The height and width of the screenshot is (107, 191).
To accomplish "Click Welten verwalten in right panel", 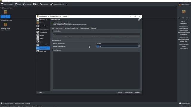I will (184, 30).
